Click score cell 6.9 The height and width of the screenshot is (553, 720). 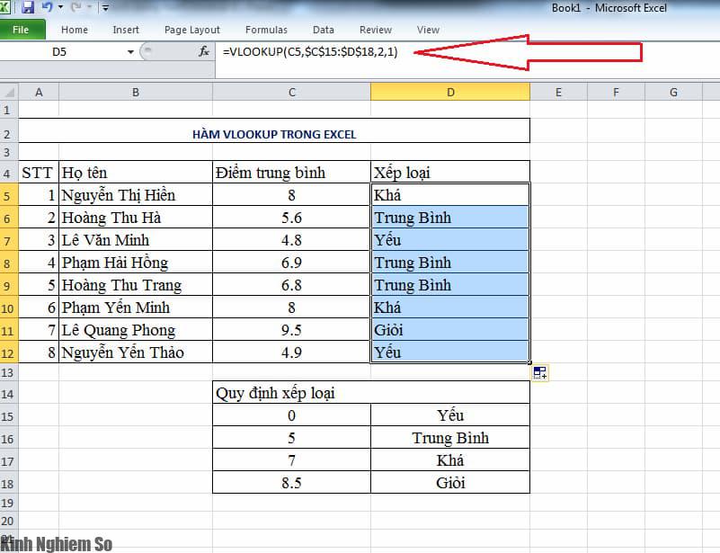[x=291, y=263]
